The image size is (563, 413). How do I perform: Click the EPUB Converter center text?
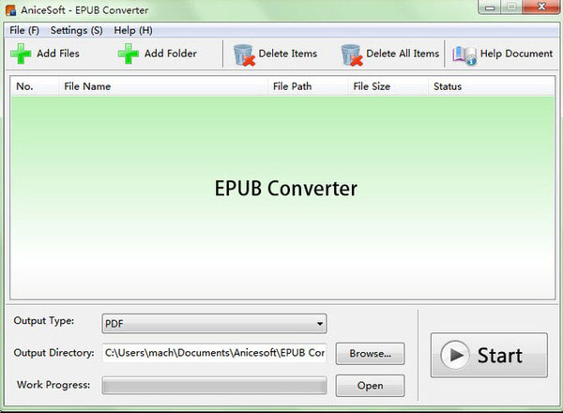(286, 189)
